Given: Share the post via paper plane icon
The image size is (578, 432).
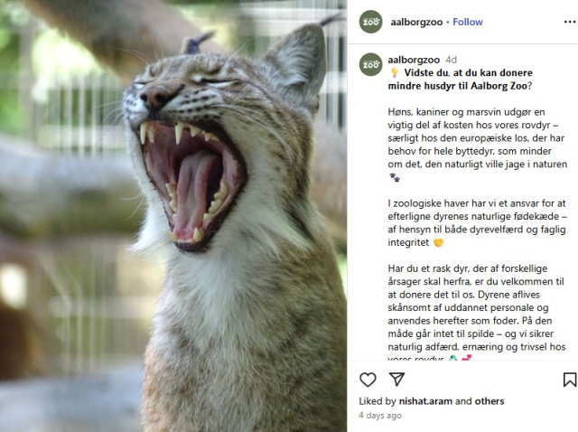Looking at the screenshot, I should (397, 380).
